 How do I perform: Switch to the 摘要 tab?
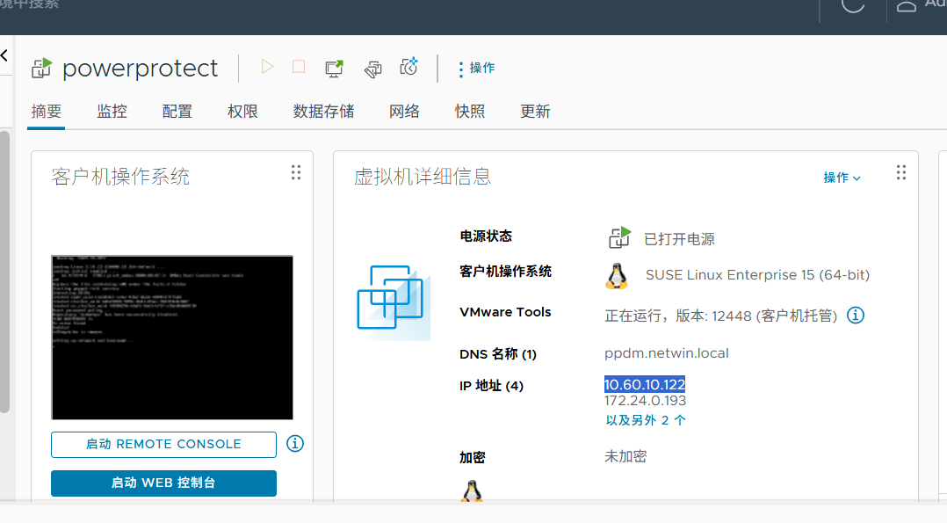(x=47, y=112)
